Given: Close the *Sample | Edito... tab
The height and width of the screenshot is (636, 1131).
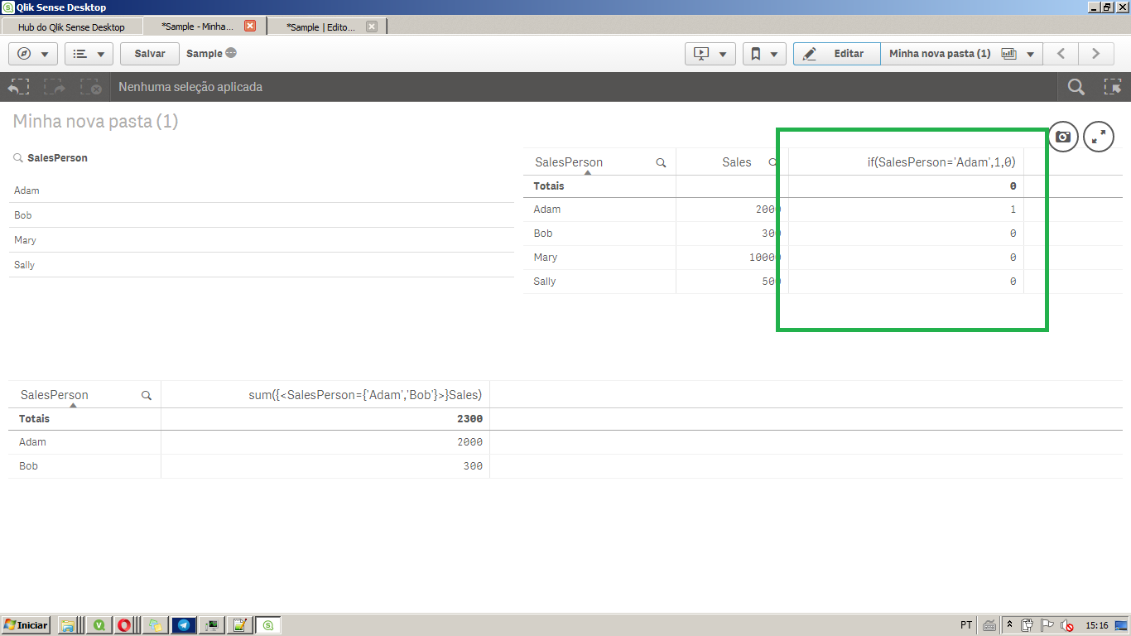Looking at the screenshot, I should (x=372, y=26).
